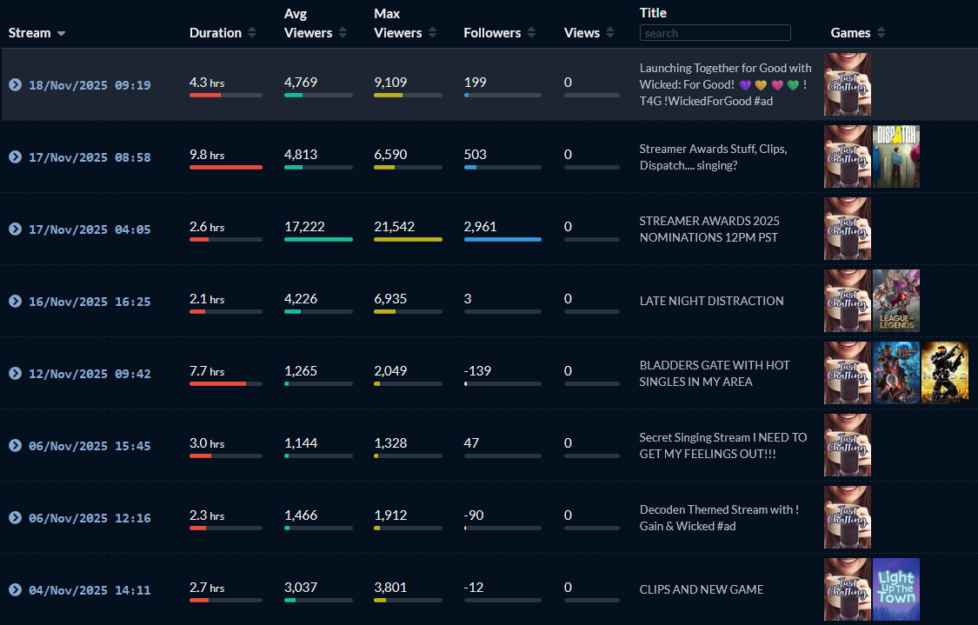978x625 pixels.
Task: Expand the 06/Nov/2025 12:16 stream row arrow
Action: pyautogui.click(x=15, y=518)
